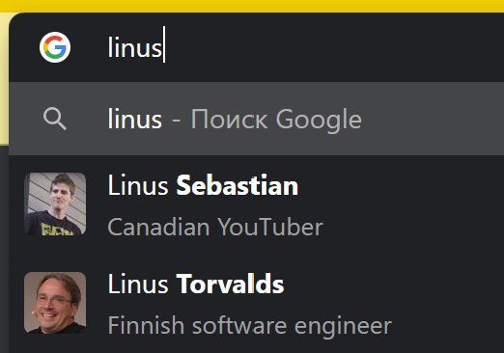Click the "Поиск Google" label text

click(x=276, y=120)
